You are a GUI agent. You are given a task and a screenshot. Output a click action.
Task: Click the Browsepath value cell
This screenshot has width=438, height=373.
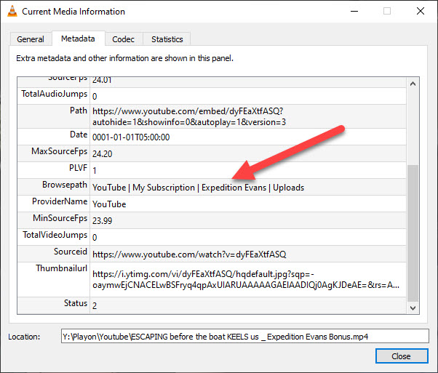click(x=198, y=188)
